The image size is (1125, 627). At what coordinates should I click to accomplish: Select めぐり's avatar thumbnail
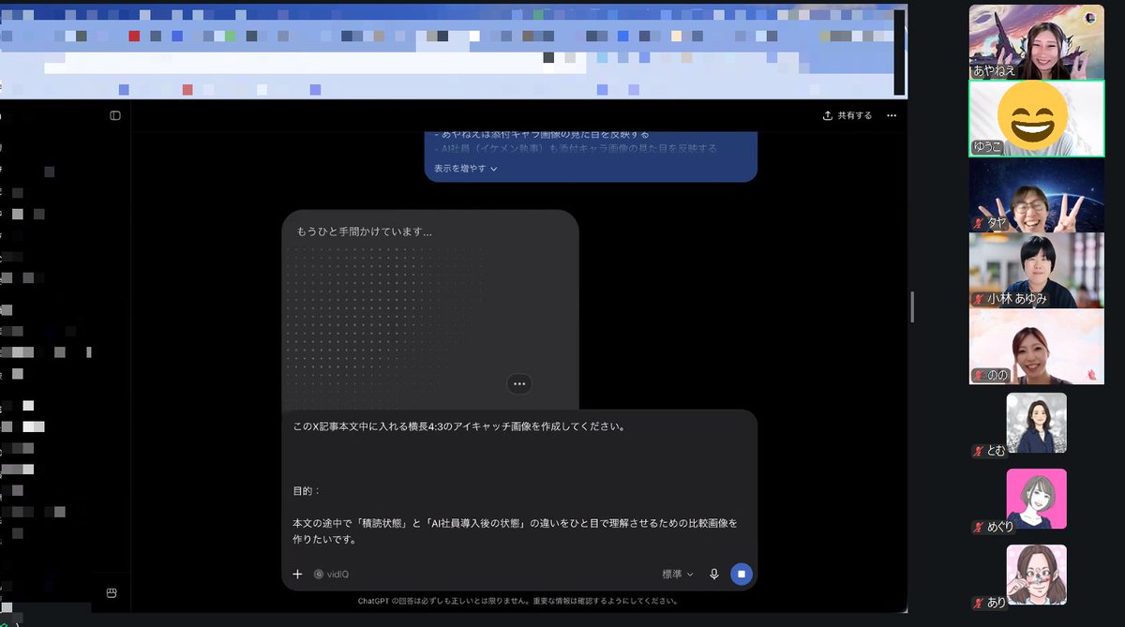1036,499
